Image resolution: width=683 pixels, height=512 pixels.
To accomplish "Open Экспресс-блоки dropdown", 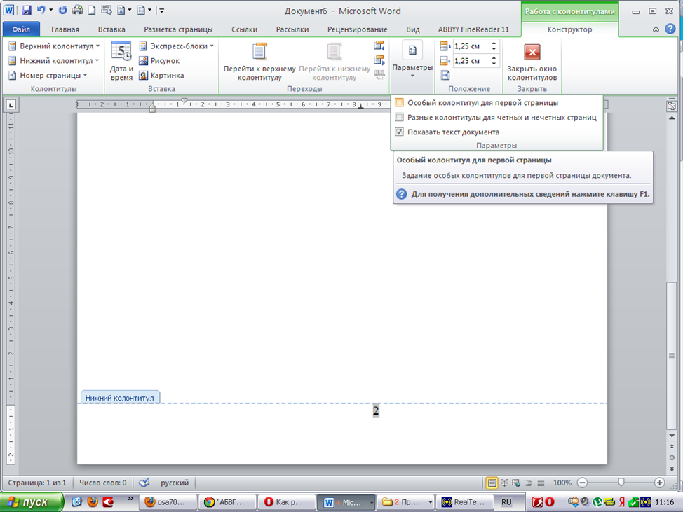I will point(177,46).
